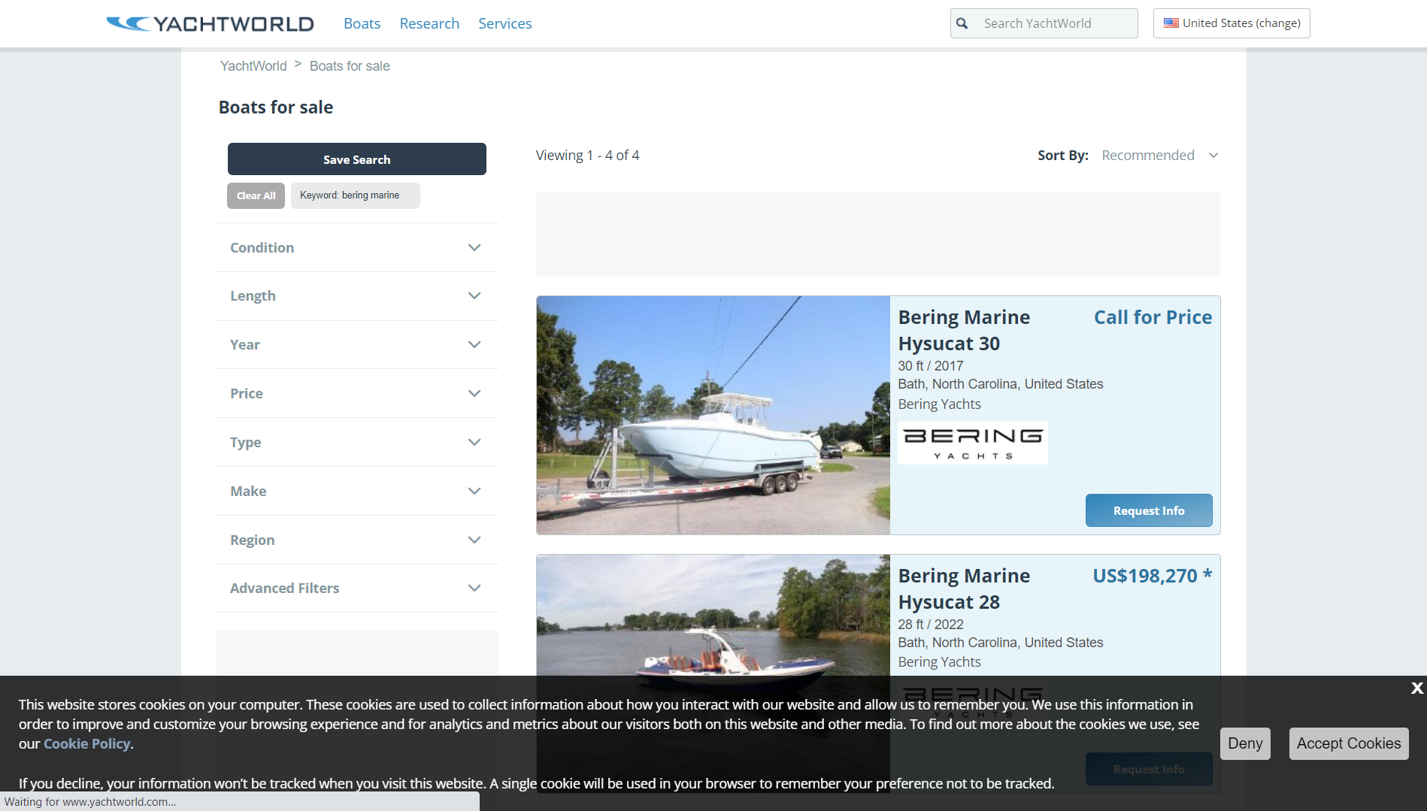Click the Clear All button
This screenshot has height=811, width=1427.
pyautogui.click(x=256, y=195)
